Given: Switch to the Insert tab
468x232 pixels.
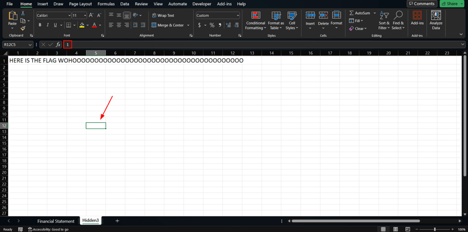Looking at the screenshot, I should pyautogui.click(x=42, y=4).
